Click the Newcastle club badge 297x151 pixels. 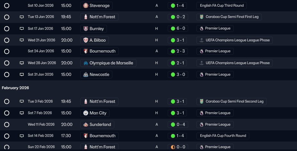coord(86,75)
